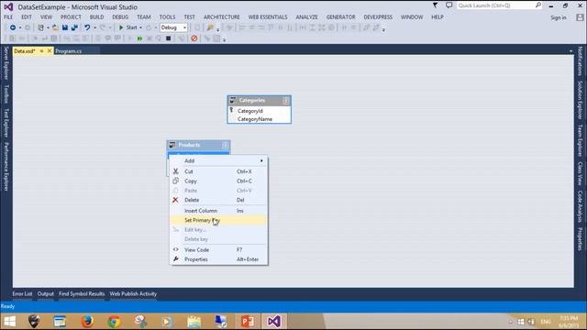Close the Data.xsd tab
587x330 pixels.
50,51
